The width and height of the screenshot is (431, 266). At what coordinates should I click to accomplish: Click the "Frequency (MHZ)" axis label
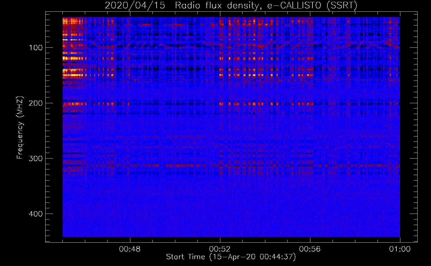click(x=20, y=128)
